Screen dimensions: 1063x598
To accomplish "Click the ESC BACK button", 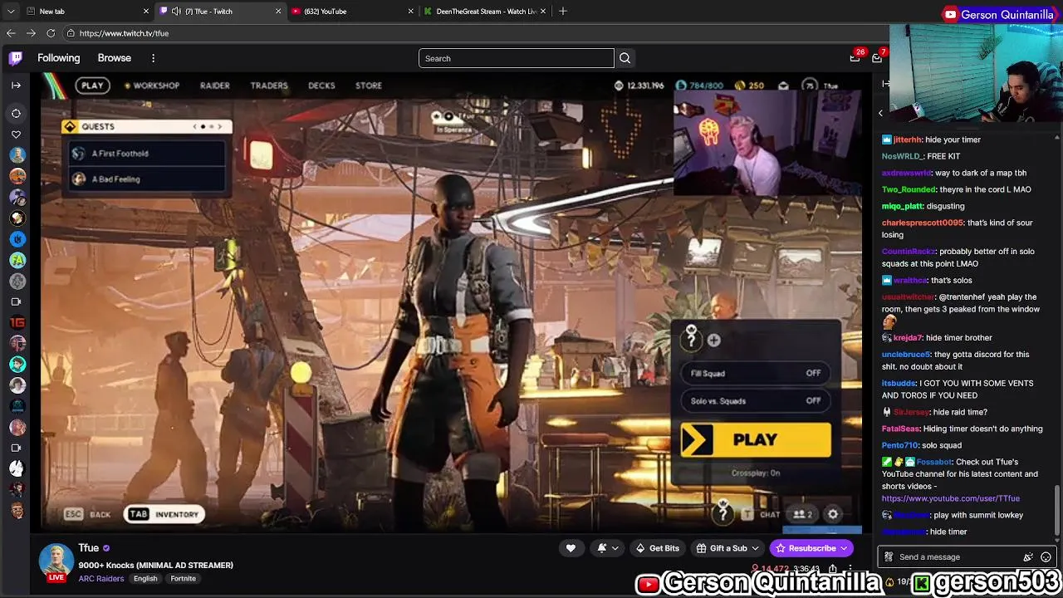I will coord(87,514).
